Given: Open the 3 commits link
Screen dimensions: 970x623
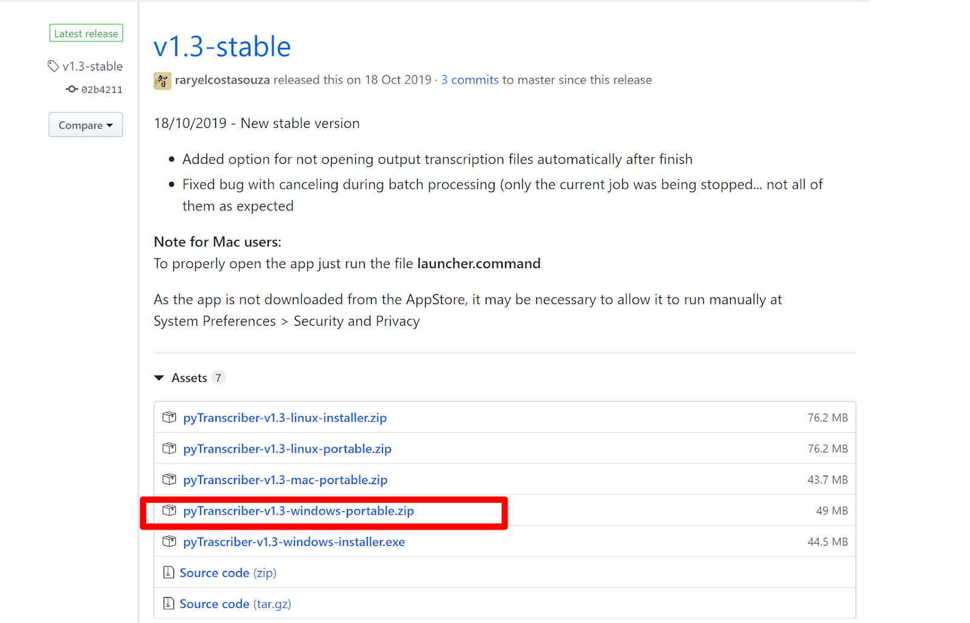Looking at the screenshot, I should tap(470, 80).
